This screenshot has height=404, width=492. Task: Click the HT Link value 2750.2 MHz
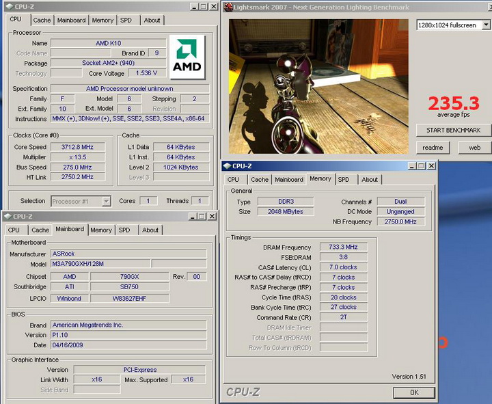pyautogui.click(x=77, y=177)
